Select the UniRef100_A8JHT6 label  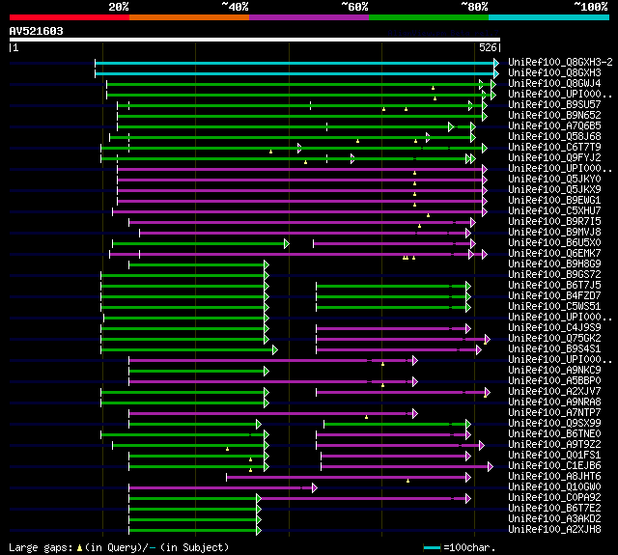[x=554, y=477]
